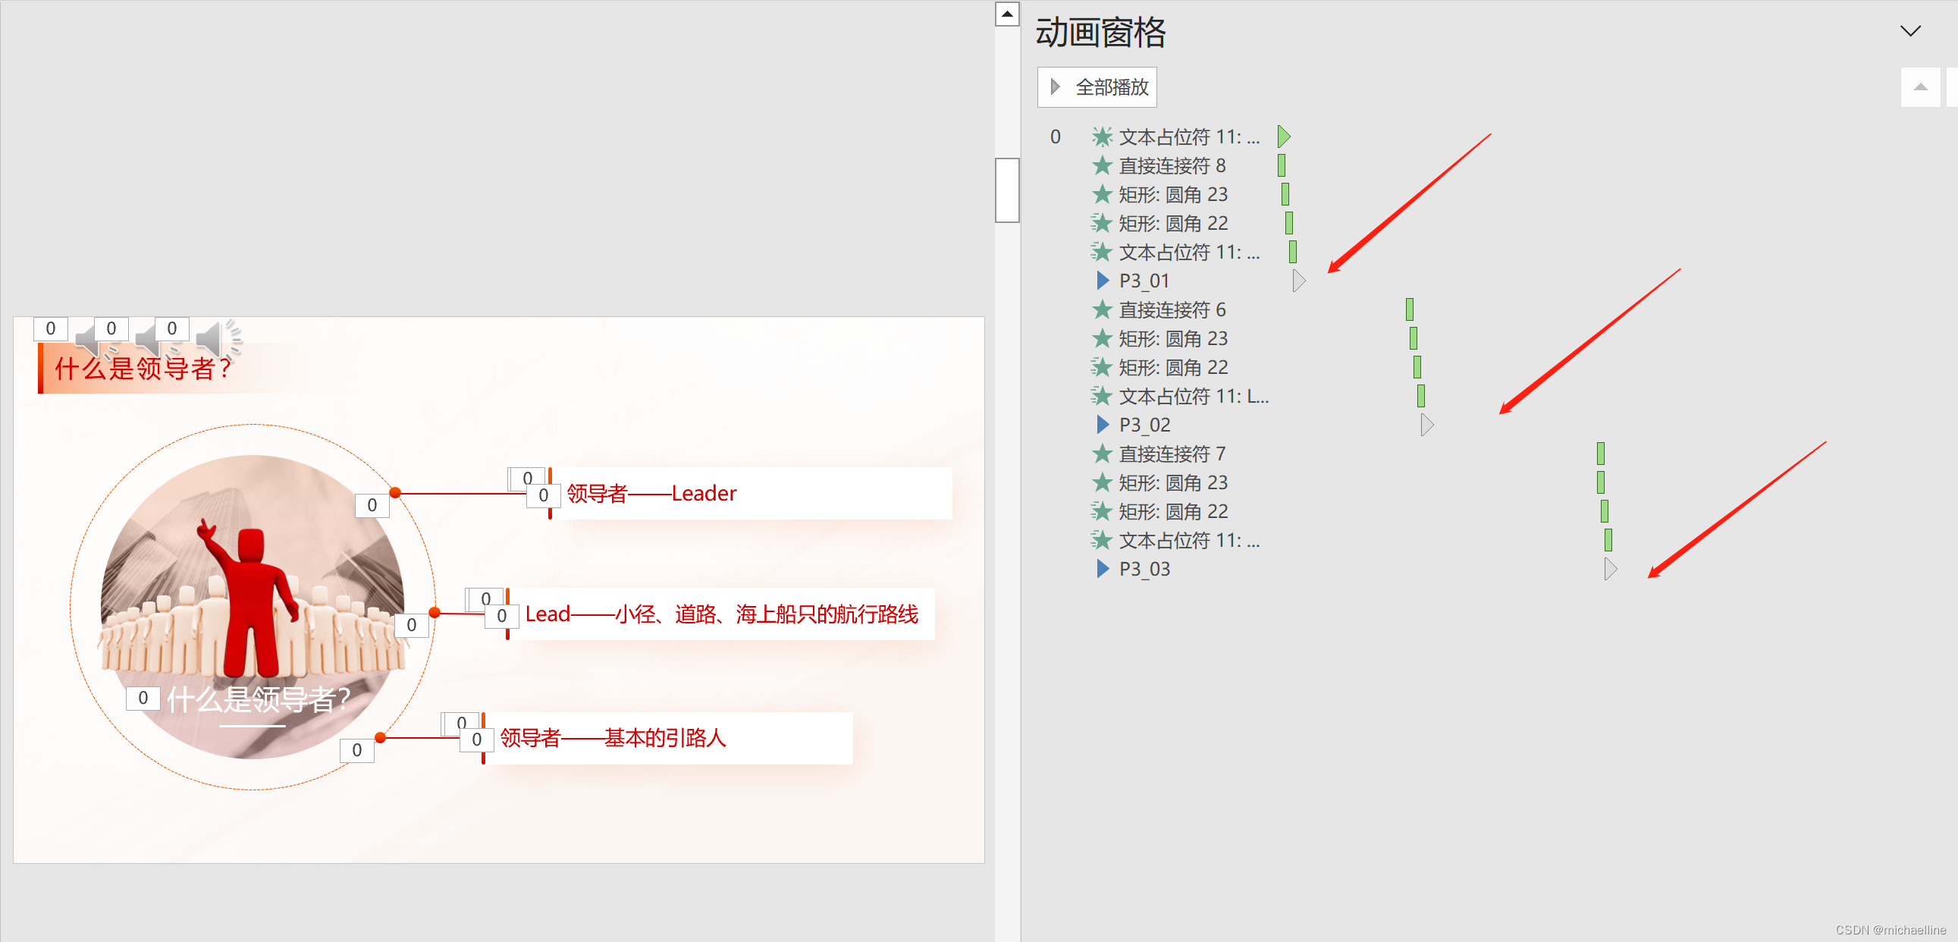Select the 直接连接符 8 animation item
The width and height of the screenshot is (1958, 942).
click(1172, 166)
